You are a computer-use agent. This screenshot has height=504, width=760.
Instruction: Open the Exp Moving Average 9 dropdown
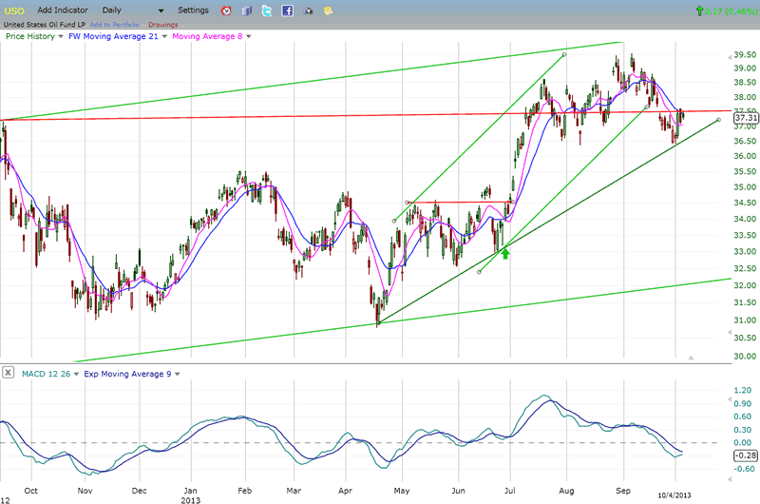click(177, 374)
